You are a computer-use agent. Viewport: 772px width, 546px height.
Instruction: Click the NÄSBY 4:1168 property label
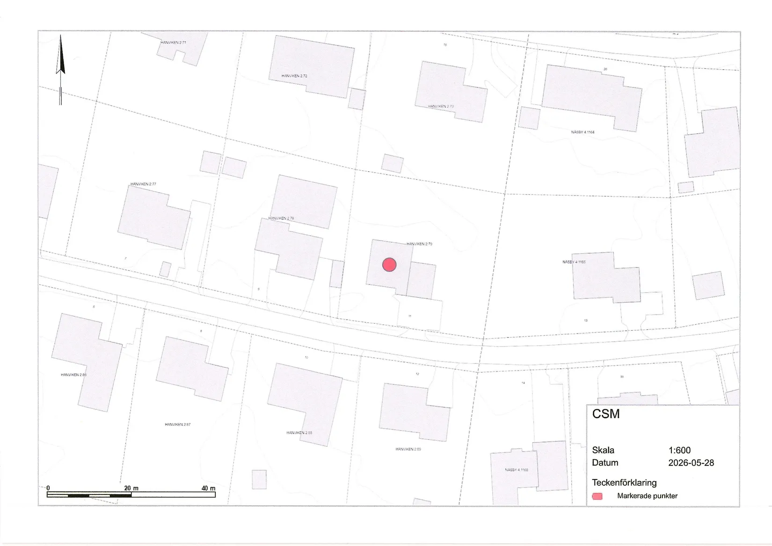coord(517,470)
